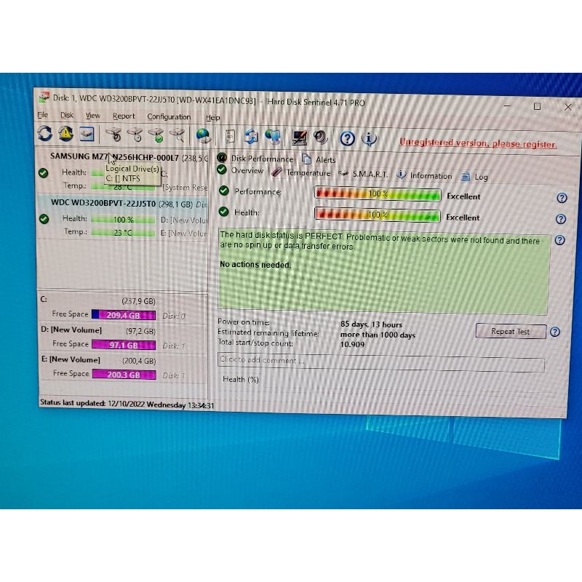
Task: Open the Help menu
Action: tap(213, 117)
